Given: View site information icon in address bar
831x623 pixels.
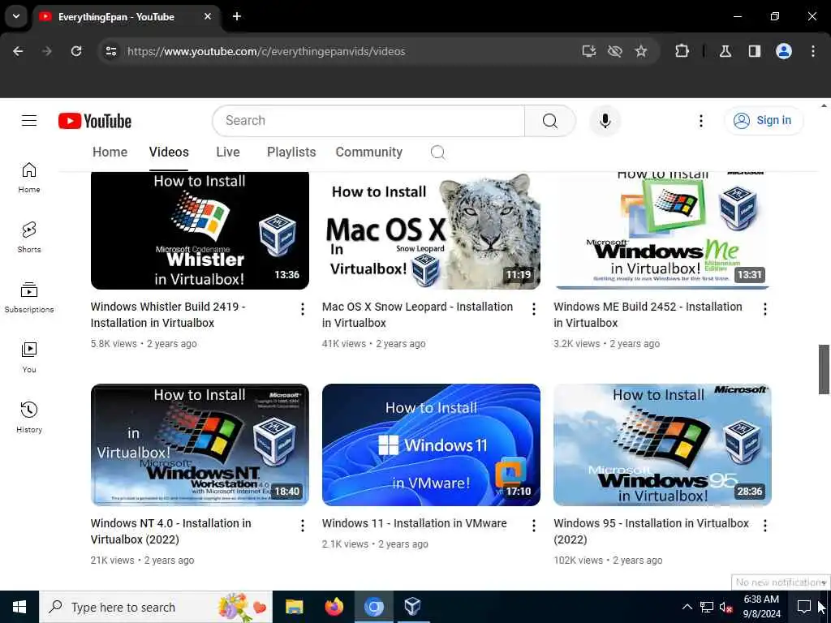Looking at the screenshot, I should [x=110, y=51].
